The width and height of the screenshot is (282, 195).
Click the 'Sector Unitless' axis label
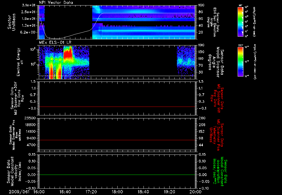(x=12, y=22)
